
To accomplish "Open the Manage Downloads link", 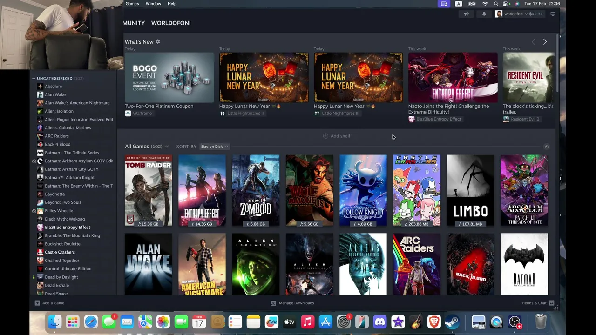I will pyautogui.click(x=296, y=303).
